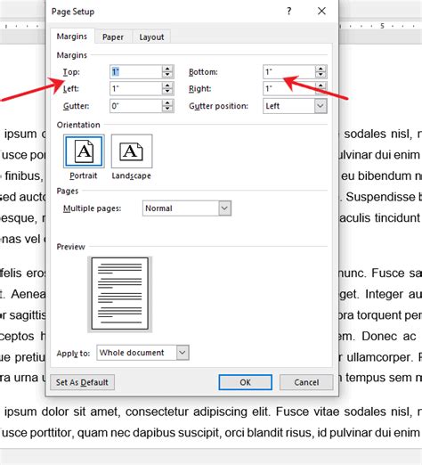Switch to the Margins tab
Image resolution: width=422 pixels, height=465 pixels.
(72, 37)
